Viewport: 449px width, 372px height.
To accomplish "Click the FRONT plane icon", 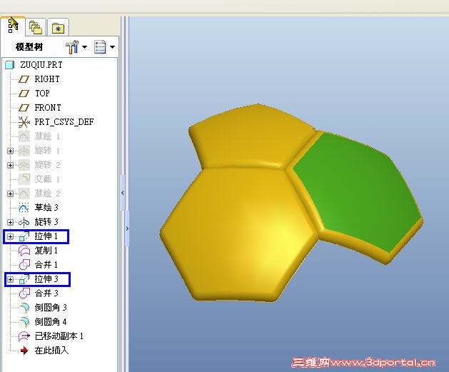I will click(24, 108).
